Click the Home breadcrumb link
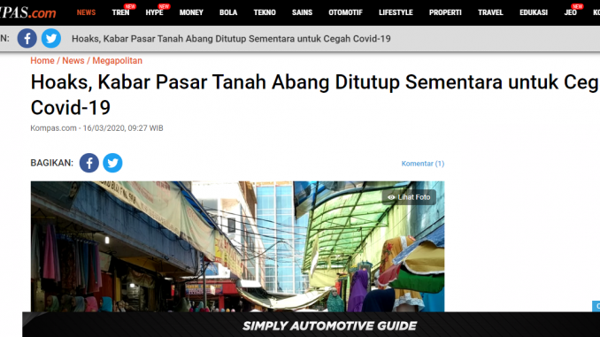Screen dimensions: 600x337 click(x=42, y=61)
